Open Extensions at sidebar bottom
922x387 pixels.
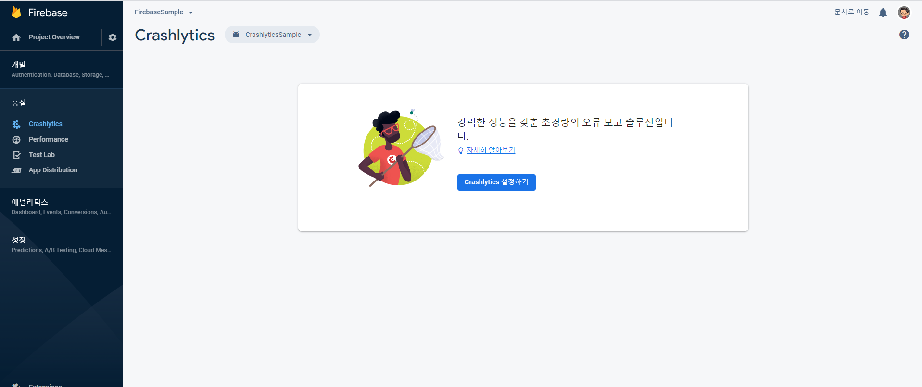click(x=45, y=385)
